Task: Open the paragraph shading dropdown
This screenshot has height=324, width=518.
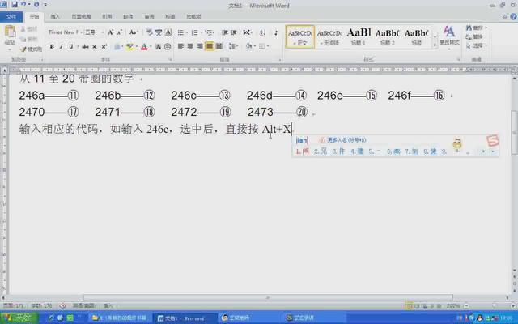Action: tap(250, 46)
